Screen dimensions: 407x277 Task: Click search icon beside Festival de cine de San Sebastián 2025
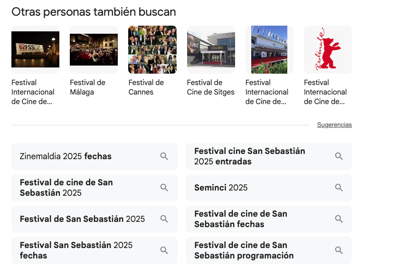[x=164, y=188]
